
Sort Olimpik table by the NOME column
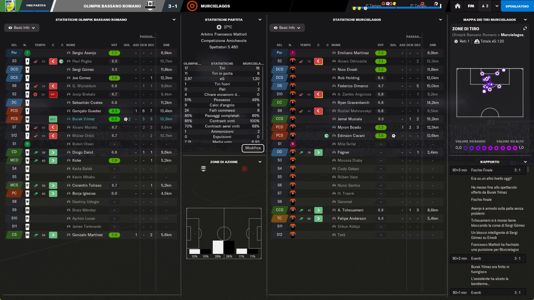click(71, 45)
